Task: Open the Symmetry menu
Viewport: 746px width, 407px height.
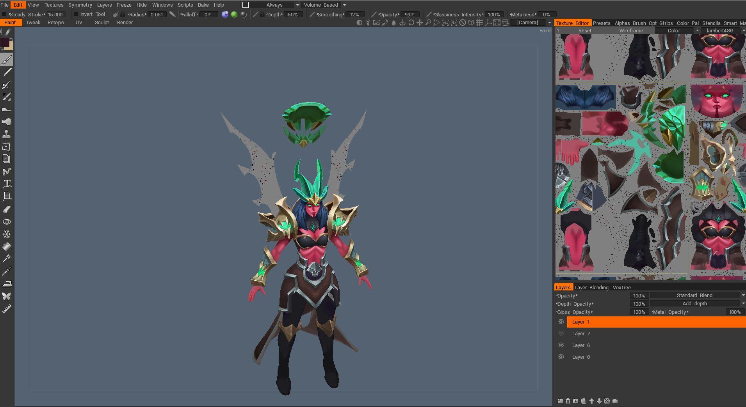Action: [x=80, y=5]
